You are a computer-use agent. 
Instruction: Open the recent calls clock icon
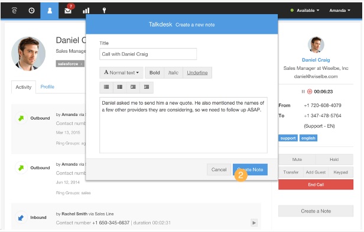[x=31, y=11]
